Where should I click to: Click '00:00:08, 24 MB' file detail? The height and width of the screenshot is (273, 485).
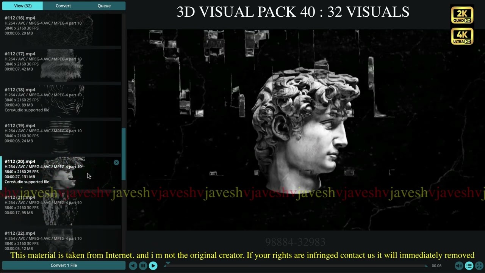[x=19, y=141]
